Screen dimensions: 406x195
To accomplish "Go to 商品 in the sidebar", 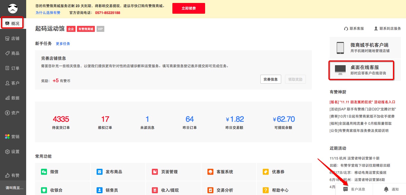I will (x=13, y=53).
